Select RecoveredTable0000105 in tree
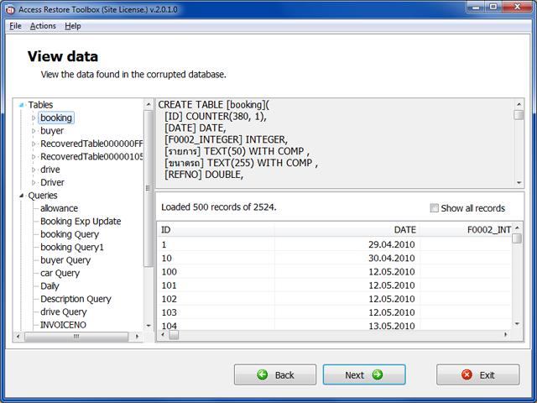 pos(91,157)
